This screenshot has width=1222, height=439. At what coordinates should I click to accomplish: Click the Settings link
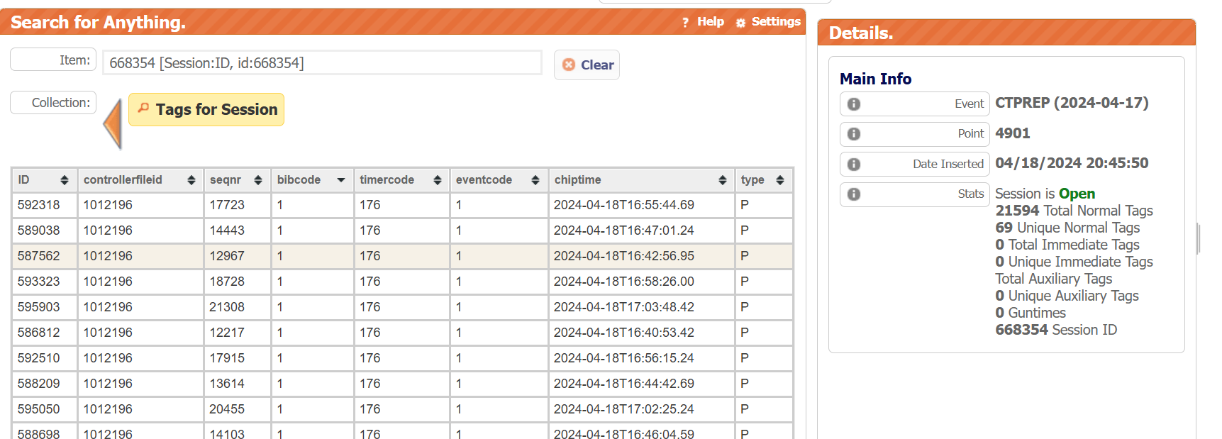(x=776, y=22)
